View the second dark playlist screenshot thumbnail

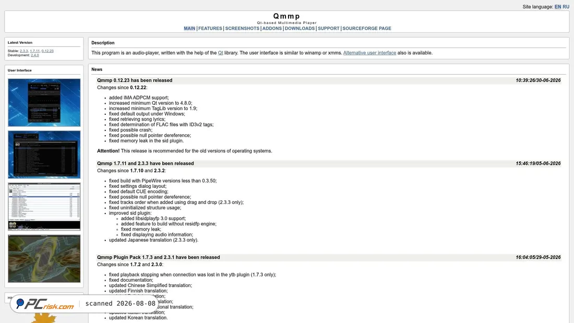point(44,154)
